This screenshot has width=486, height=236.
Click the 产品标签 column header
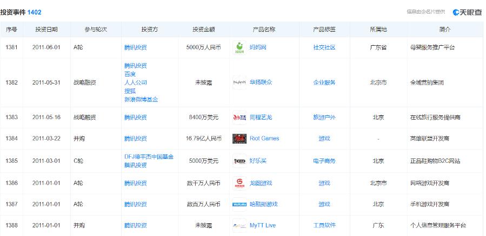[x=324, y=30]
